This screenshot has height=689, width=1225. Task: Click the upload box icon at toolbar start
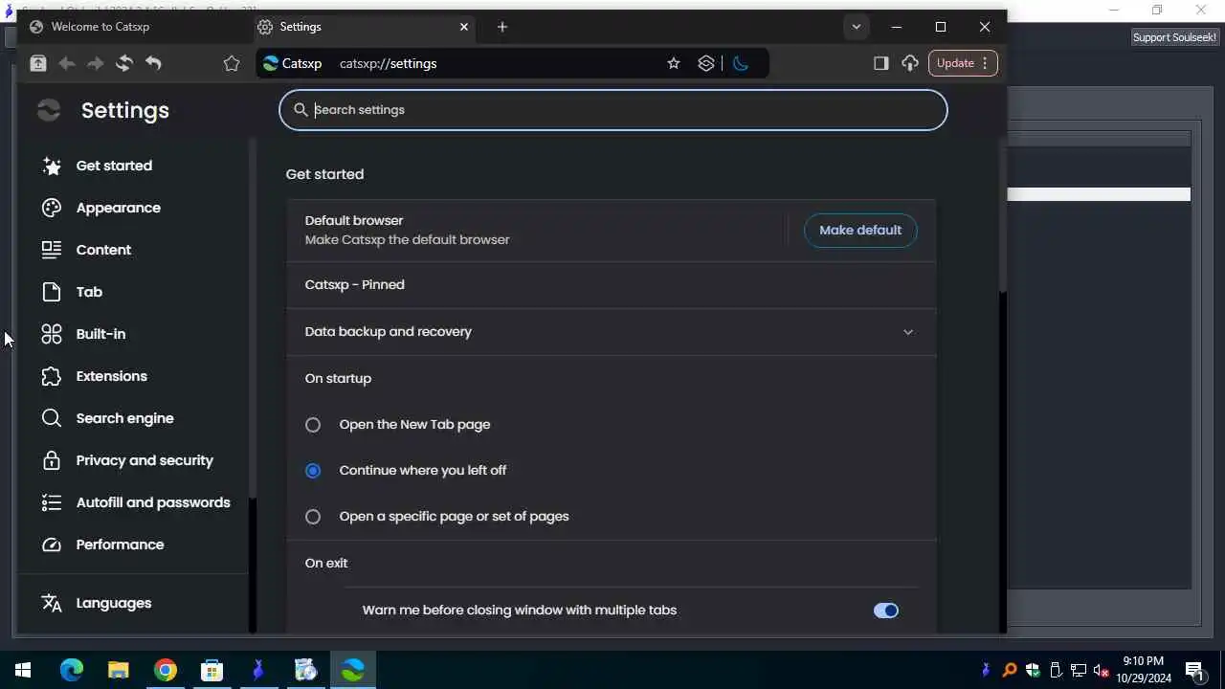tap(38, 63)
